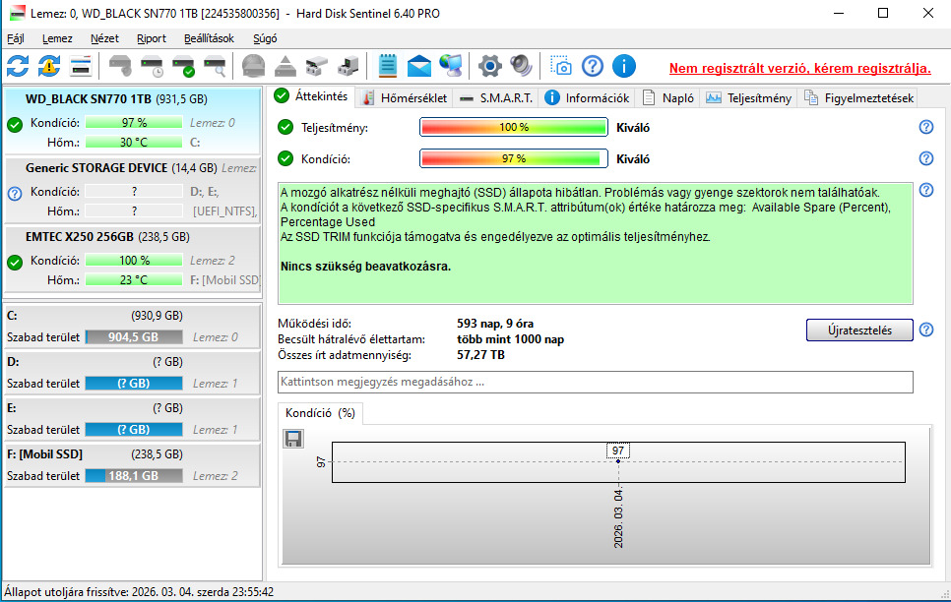Select the C: partition entry

(x=132, y=327)
